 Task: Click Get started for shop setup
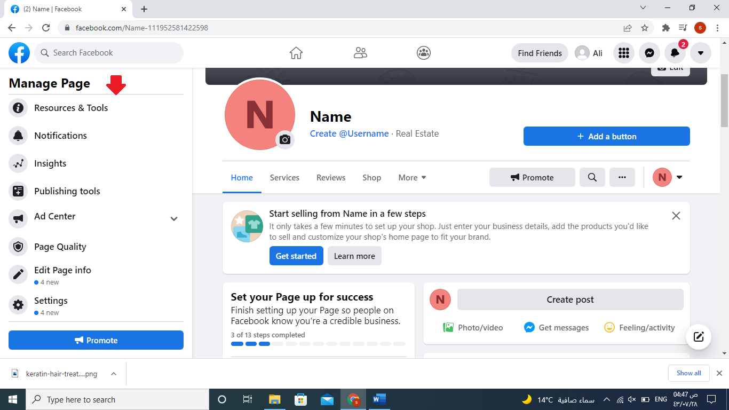click(x=296, y=256)
